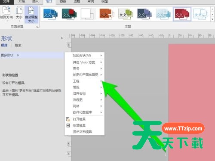Expand the 常规 general submenu
The height and width of the screenshot is (161, 215).
coord(85,87)
